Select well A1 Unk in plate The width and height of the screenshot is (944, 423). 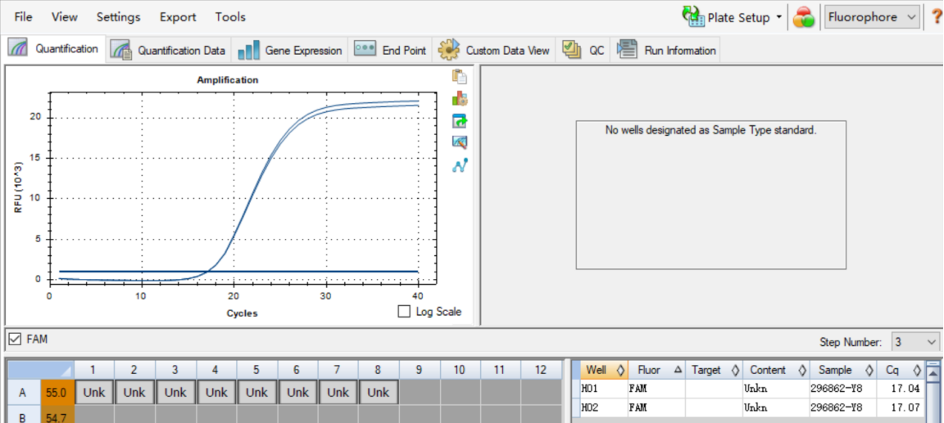point(94,393)
